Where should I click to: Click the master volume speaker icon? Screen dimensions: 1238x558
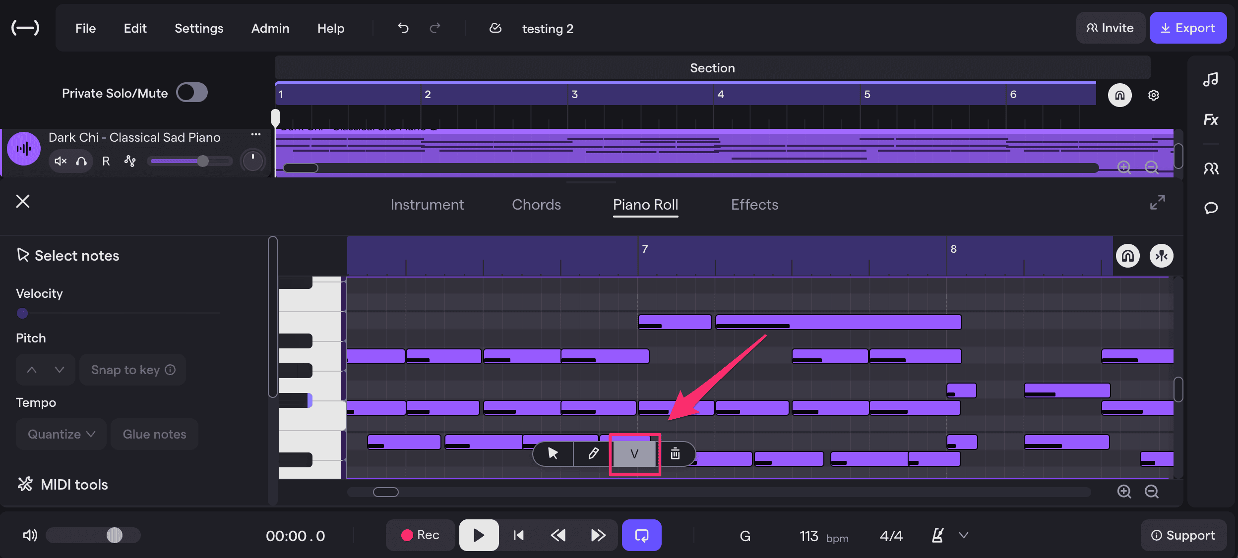click(x=30, y=535)
